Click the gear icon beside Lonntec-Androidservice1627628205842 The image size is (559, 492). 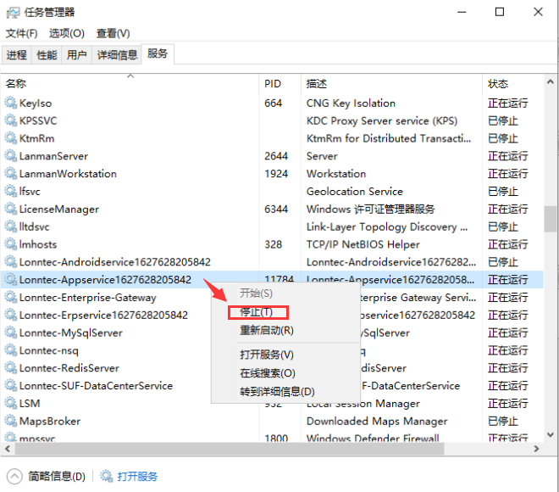pyautogui.click(x=11, y=262)
